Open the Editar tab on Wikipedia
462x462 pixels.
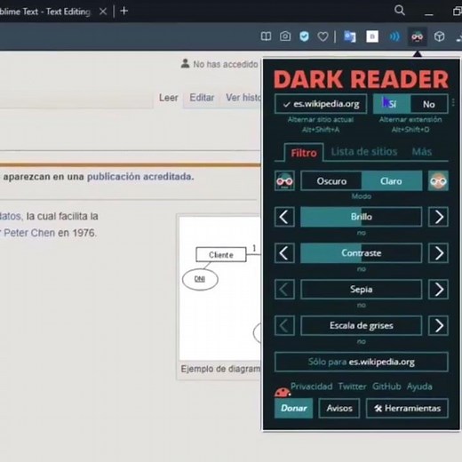(x=202, y=98)
